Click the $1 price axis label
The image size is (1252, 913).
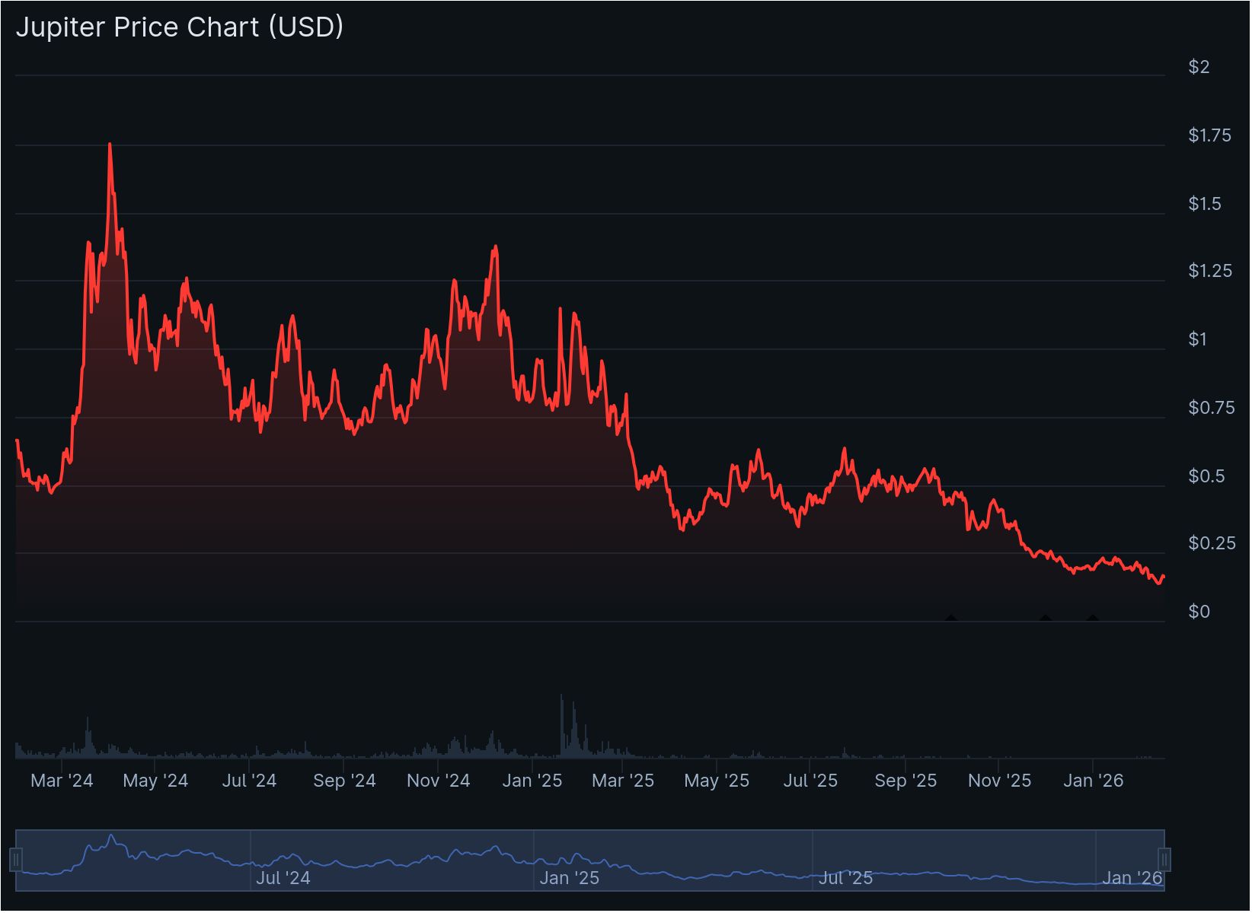(1198, 339)
